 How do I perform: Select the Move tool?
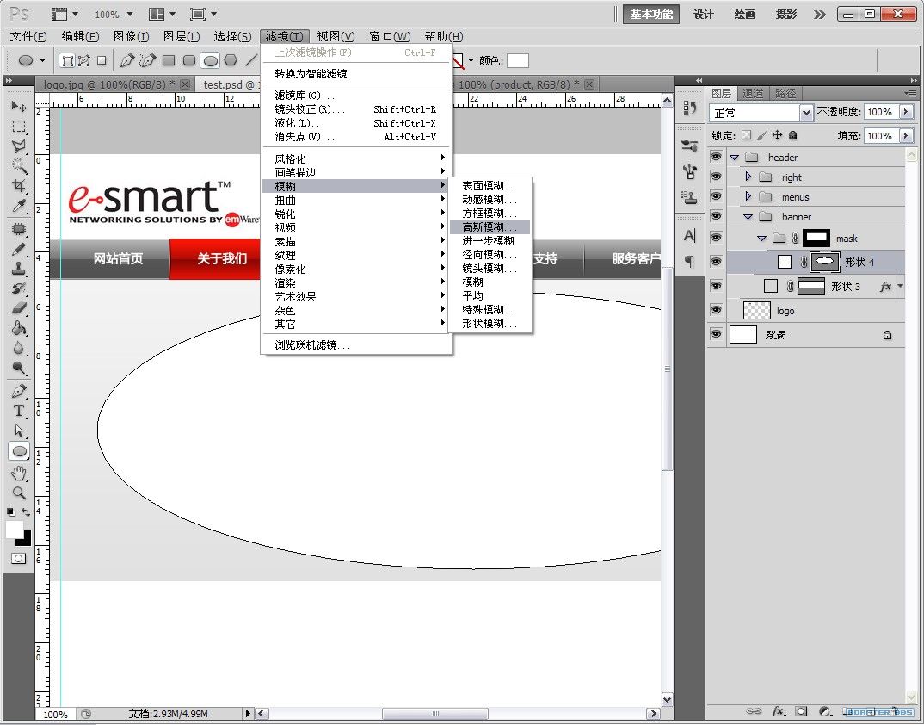point(19,107)
